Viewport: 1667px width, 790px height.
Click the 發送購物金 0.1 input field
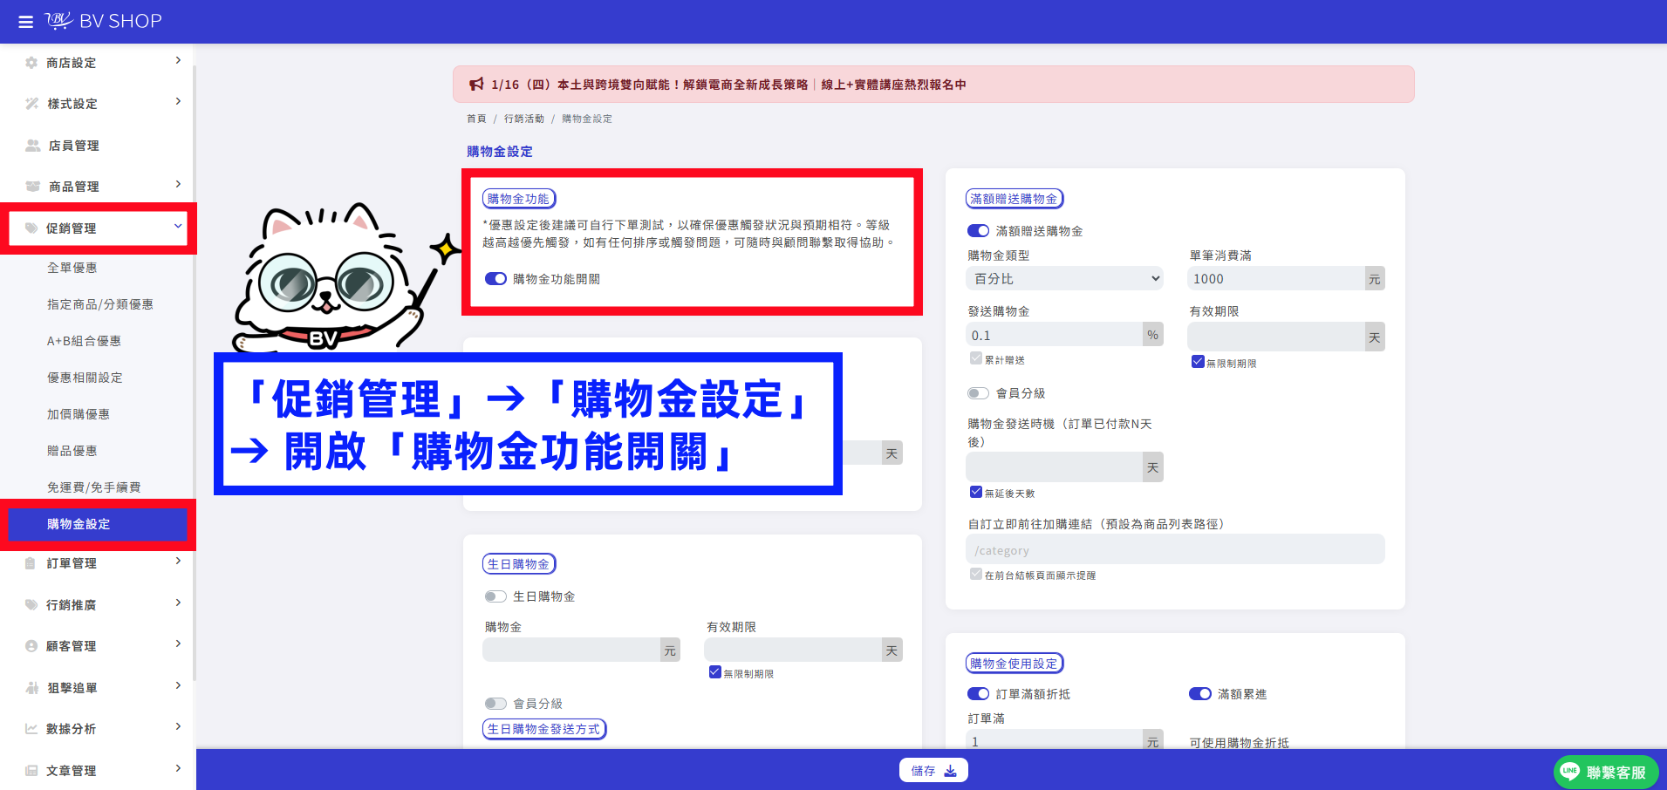(1055, 336)
